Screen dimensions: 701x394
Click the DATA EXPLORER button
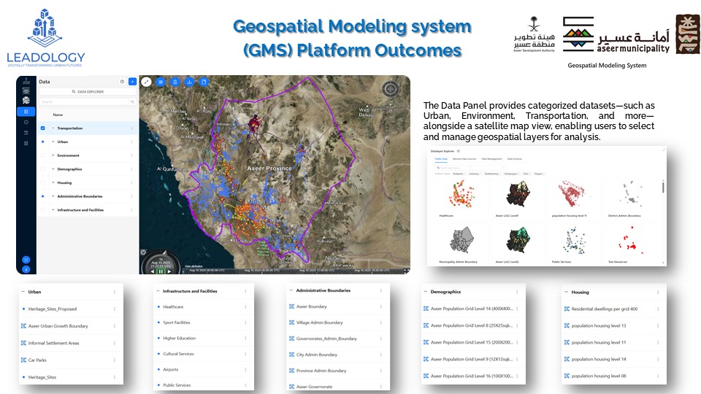coord(87,92)
